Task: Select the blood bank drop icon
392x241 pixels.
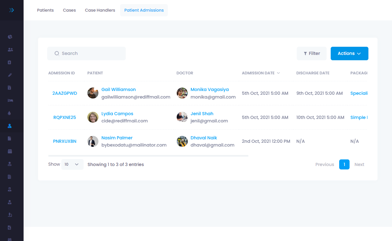Action: pos(10,113)
